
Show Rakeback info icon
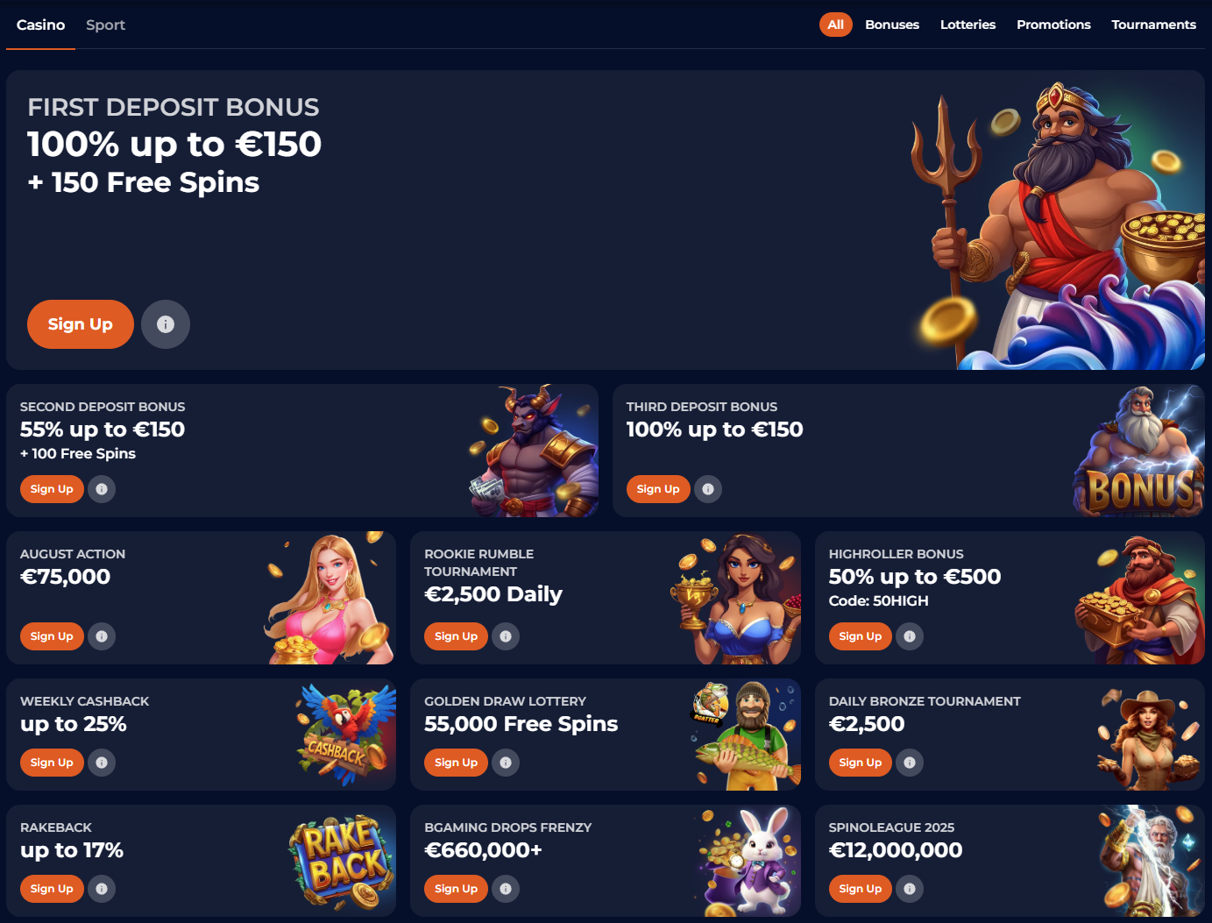point(102,889)
